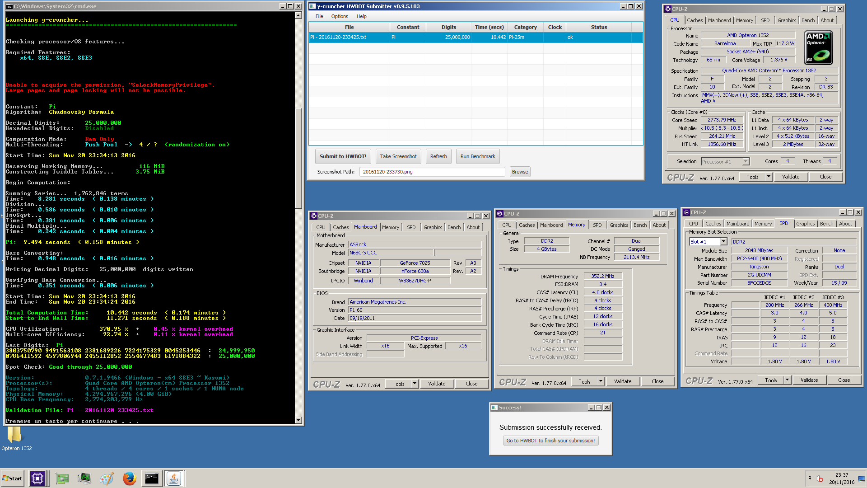
Task: Open Tools dropdown arrow in CPU-Z SPD window
Action: tap(787, 380)
